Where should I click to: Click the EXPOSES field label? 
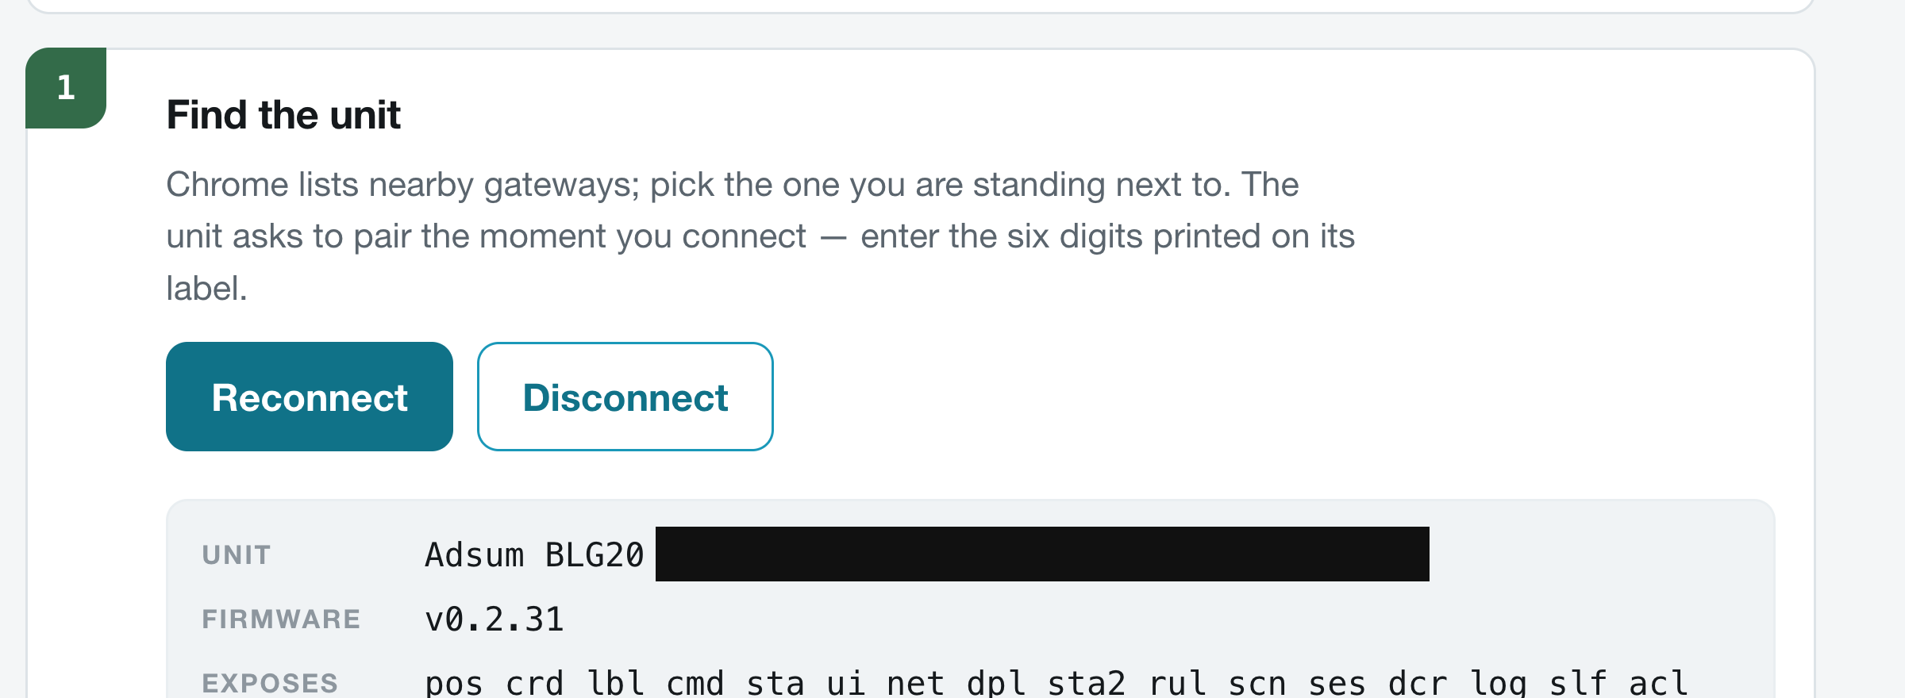(270, 683)
